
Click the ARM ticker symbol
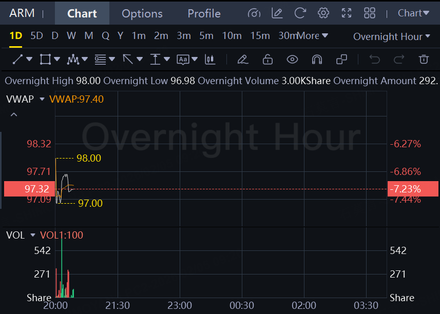point(22,13)
